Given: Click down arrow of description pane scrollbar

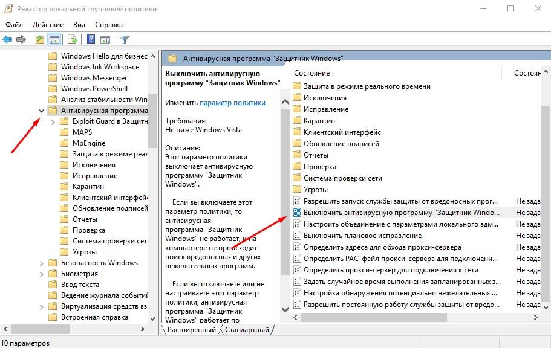Looking at the screenshot, I should tap(285, 309).
